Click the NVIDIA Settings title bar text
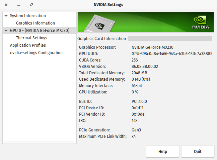 tap(108, 5)
